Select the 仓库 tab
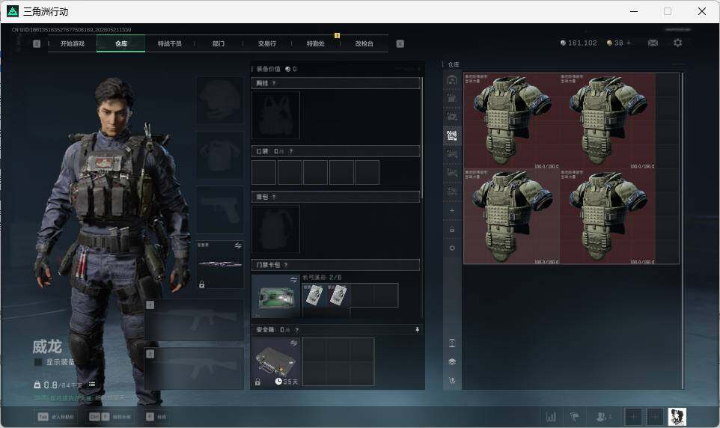 point(121,43)
